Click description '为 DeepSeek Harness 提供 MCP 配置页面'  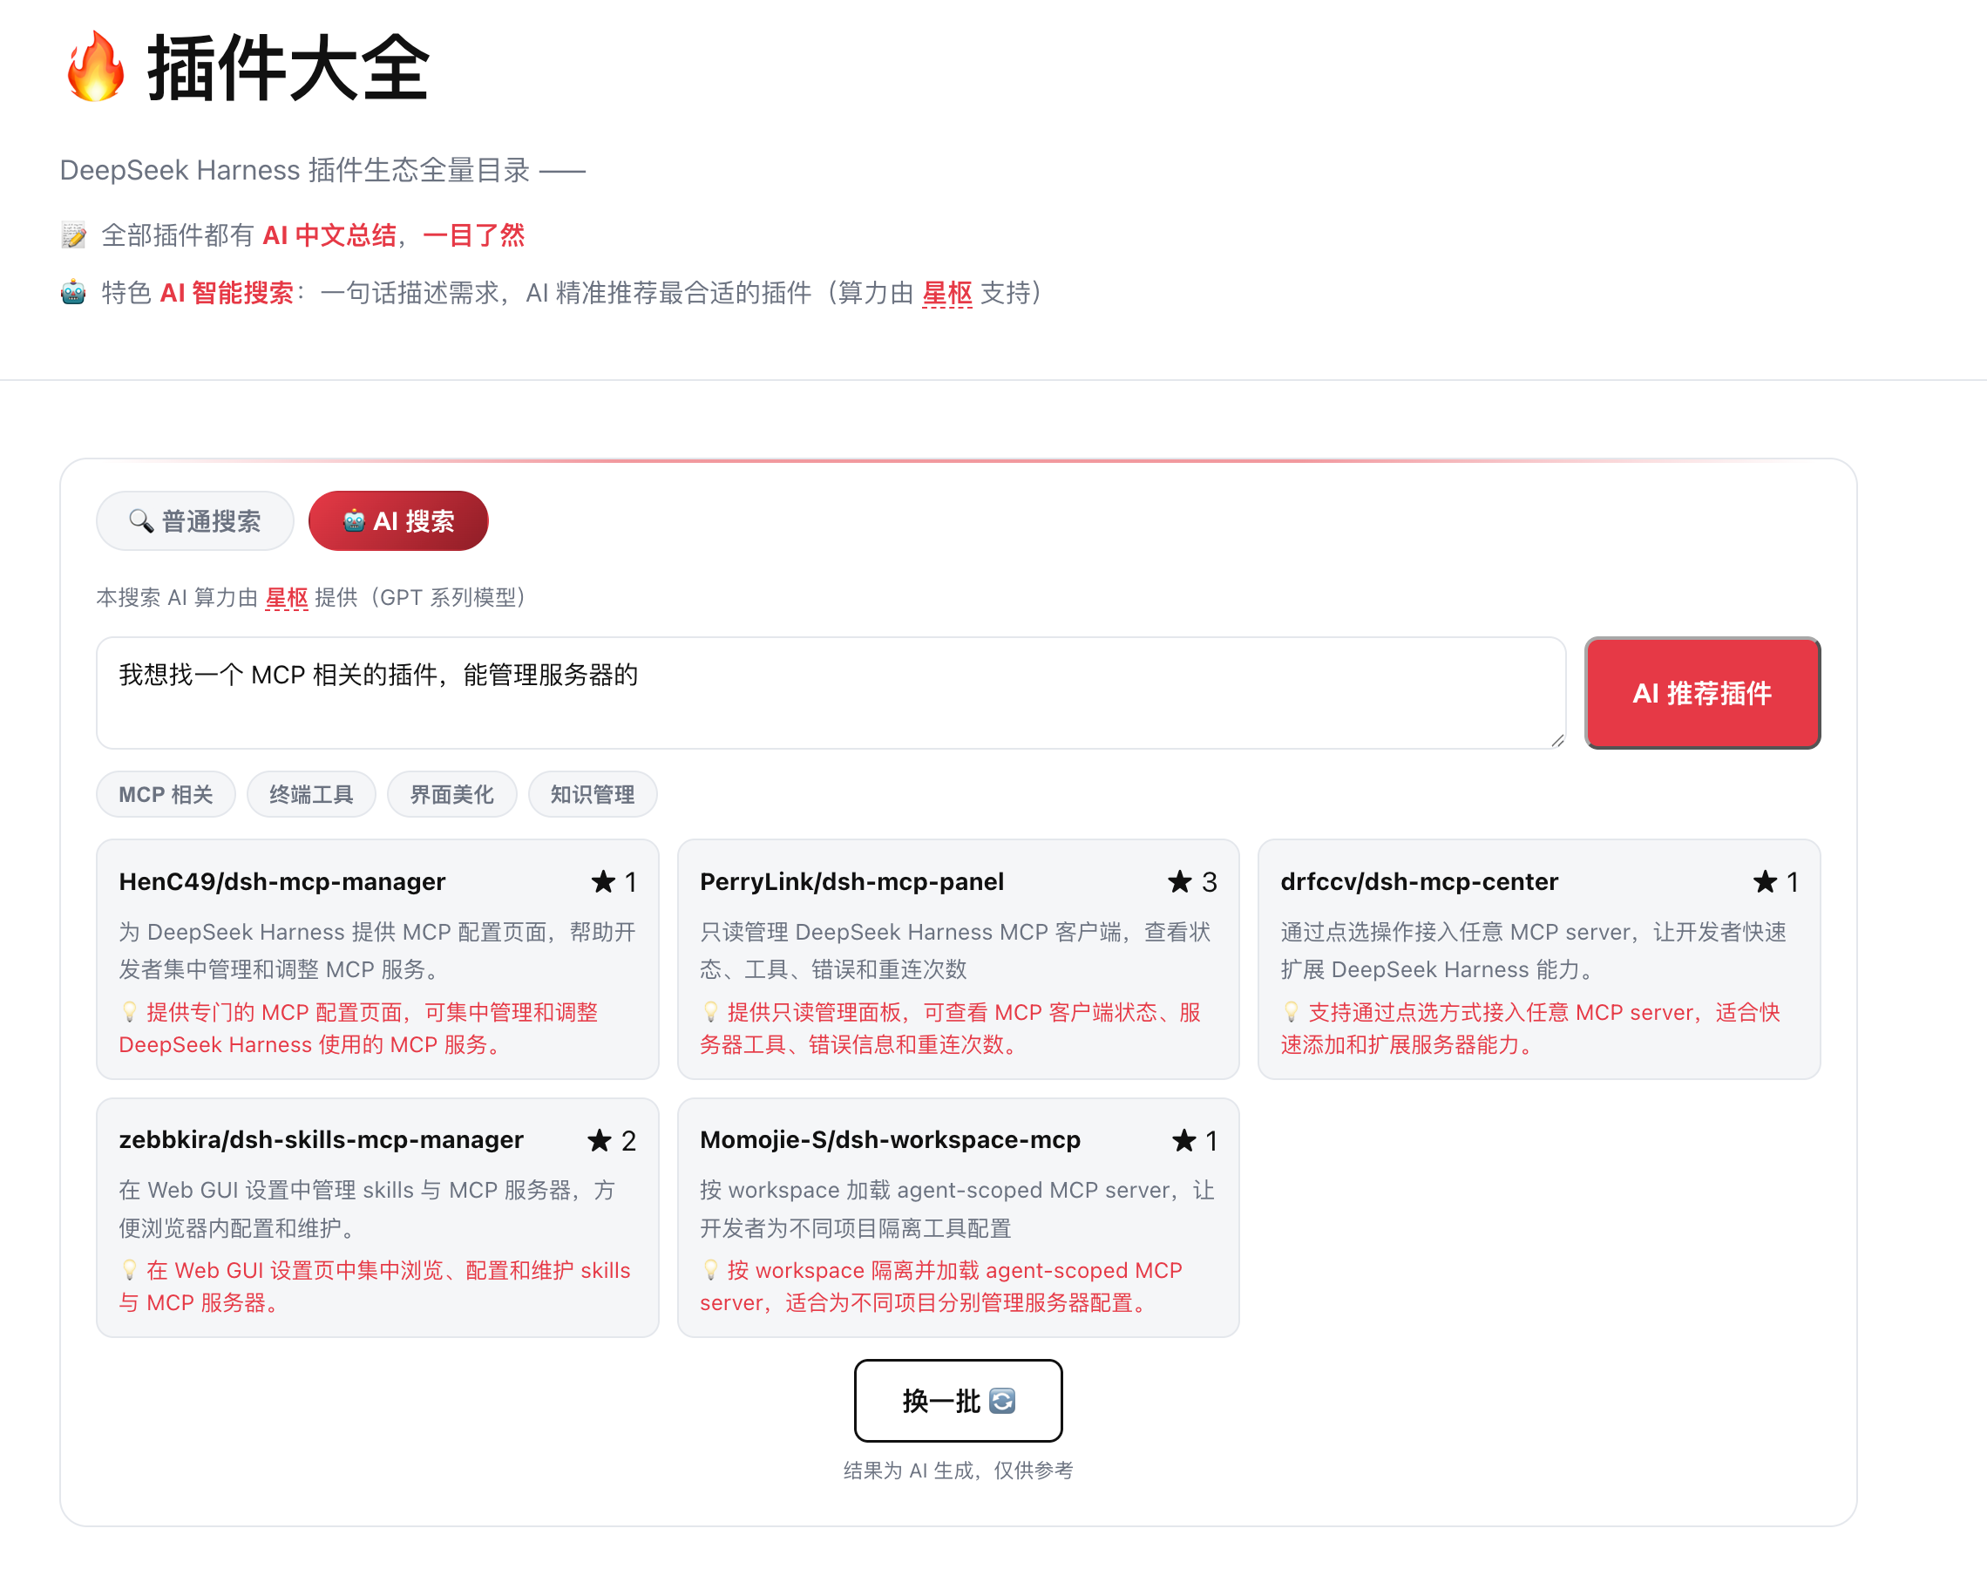click(x=333, y=932)
